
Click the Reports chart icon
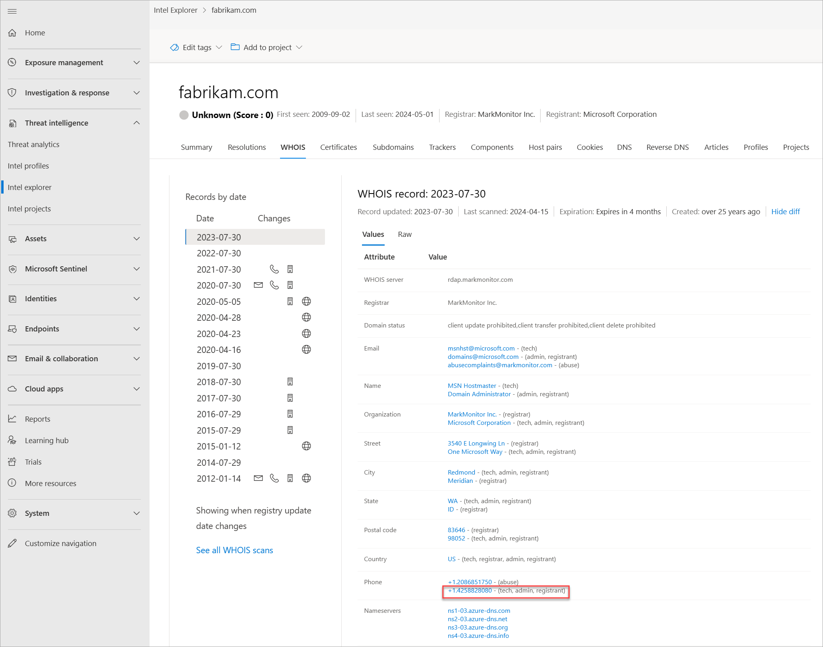coord(12,419)
